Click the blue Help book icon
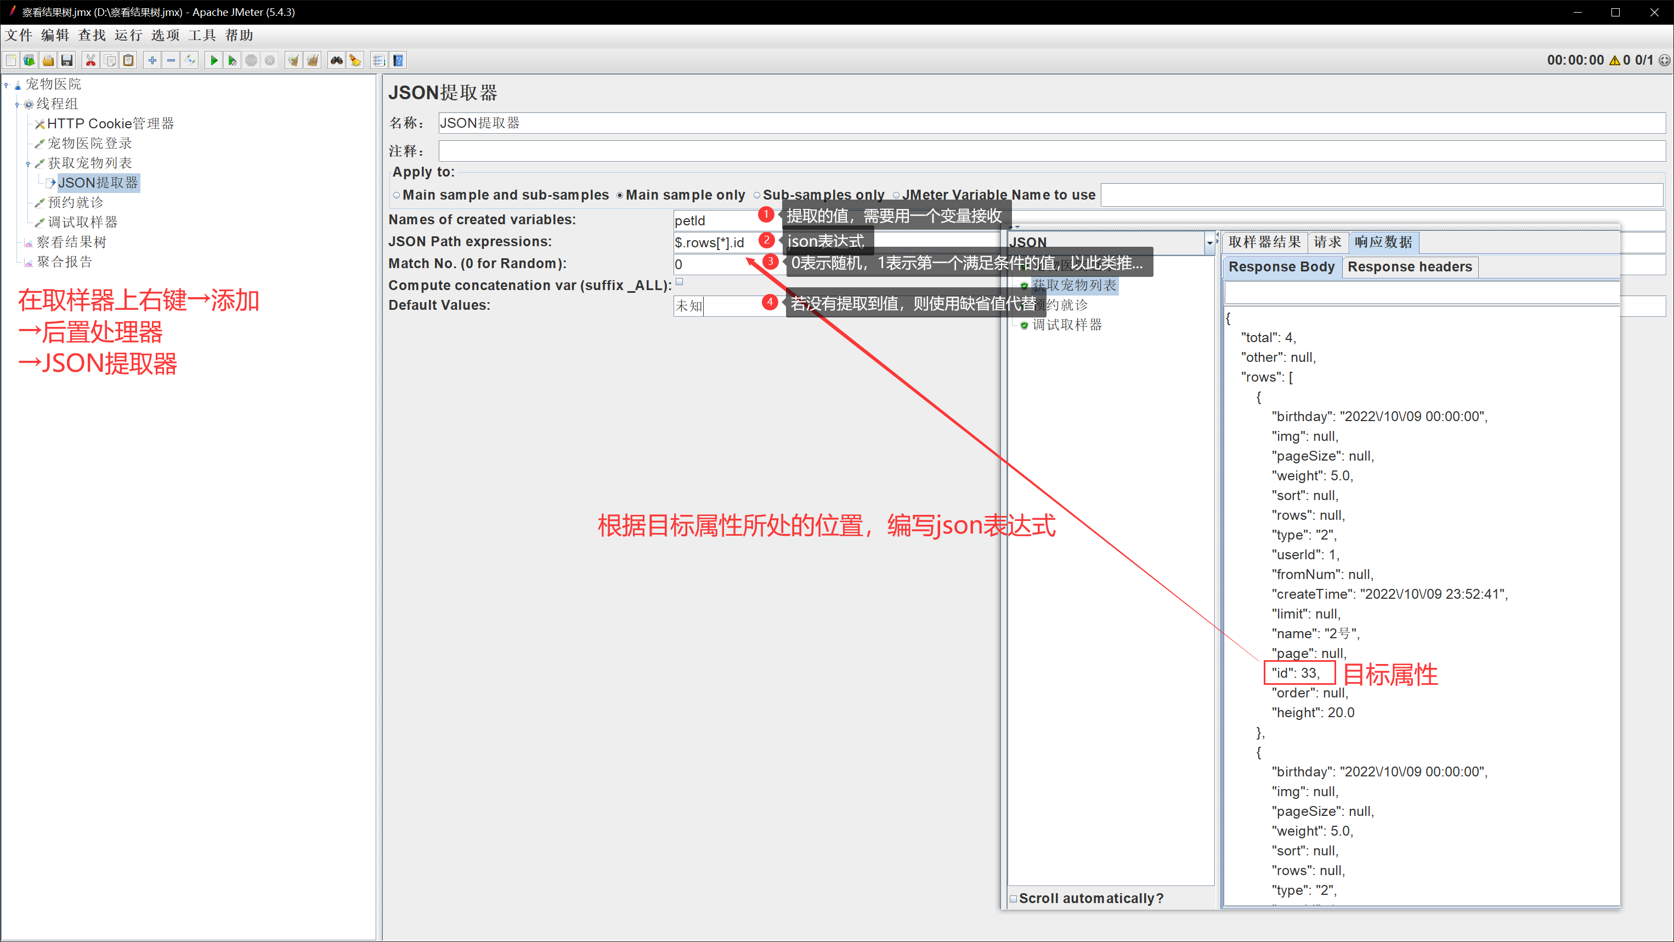 click(398, 60)
